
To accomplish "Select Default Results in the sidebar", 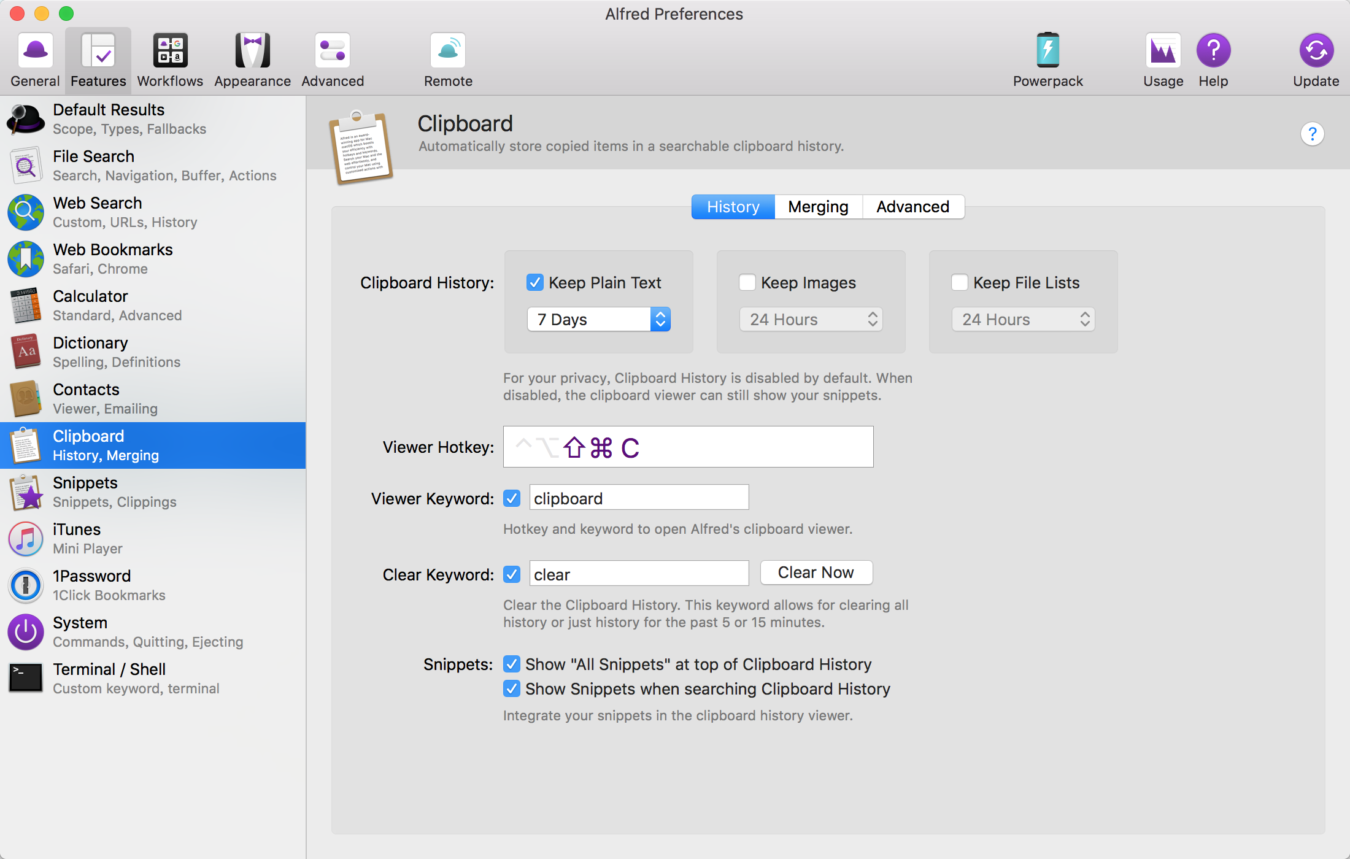I will [153, 119].
